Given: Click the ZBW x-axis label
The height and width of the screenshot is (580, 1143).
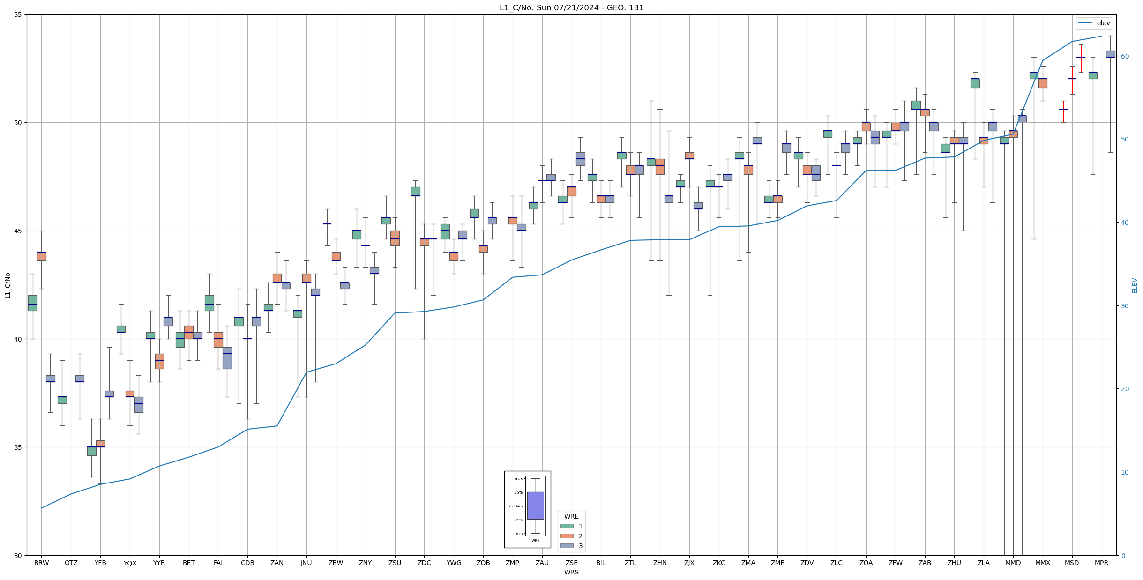Looking at the screenshot, I should pos(336,563).
